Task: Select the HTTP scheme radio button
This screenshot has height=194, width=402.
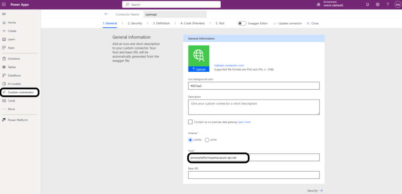Action: coord(207,140)
